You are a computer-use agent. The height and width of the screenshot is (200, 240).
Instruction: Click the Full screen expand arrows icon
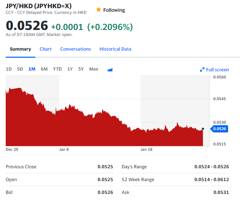tap(202, 70)
